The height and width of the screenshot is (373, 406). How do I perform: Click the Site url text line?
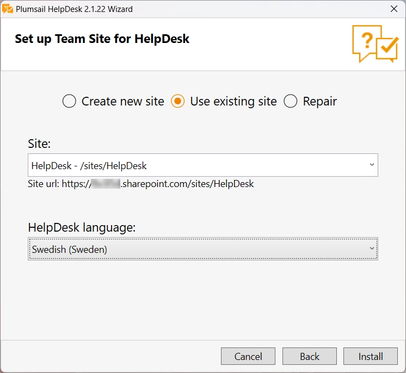tap(141, 184)
